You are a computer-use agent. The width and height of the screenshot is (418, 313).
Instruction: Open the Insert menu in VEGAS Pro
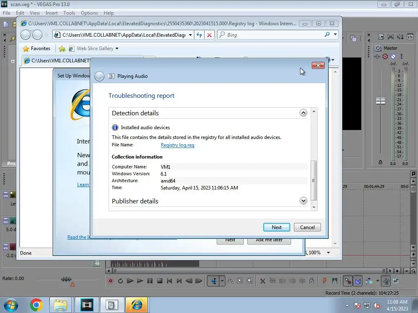51,13
